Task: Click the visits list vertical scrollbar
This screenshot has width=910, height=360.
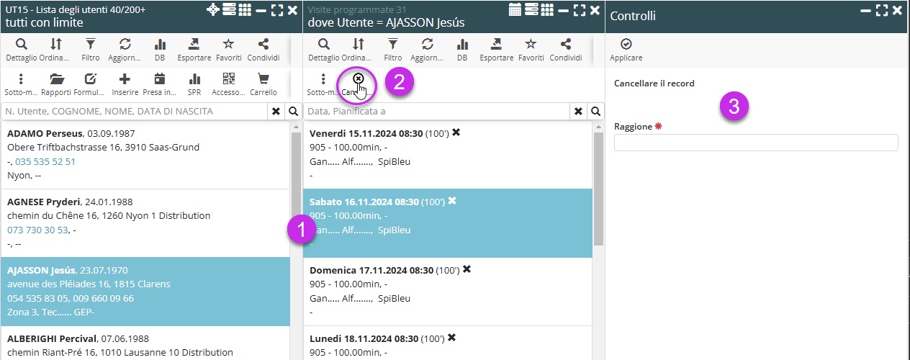Action: tap(598, 187)
